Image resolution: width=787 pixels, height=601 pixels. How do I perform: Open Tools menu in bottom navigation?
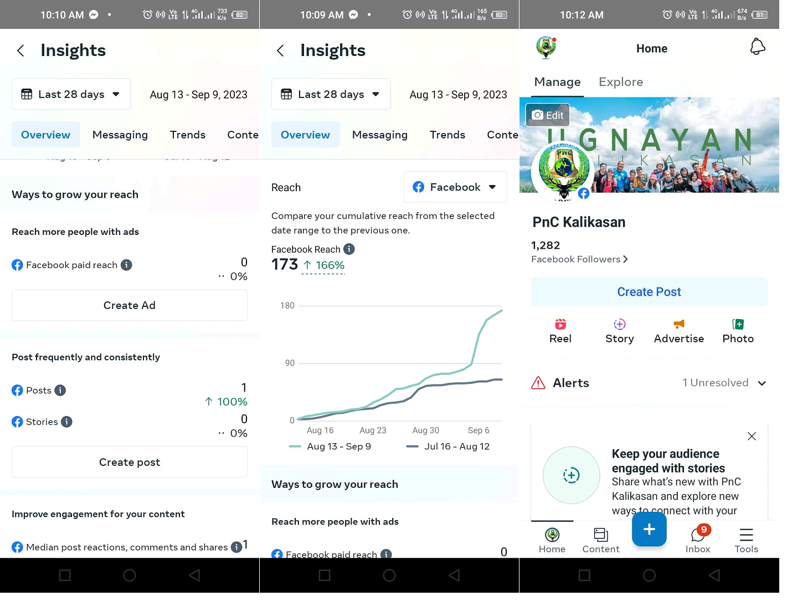click(746, 541)
